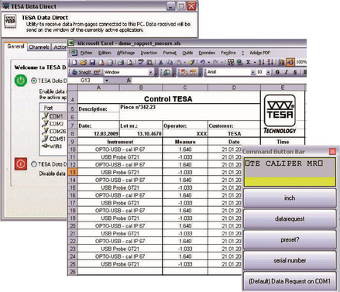The height and width of the screenshot is (292, 340).
Task: Click the G13 Name Box field
Action: pyautogui.click(x=86, y=81)
